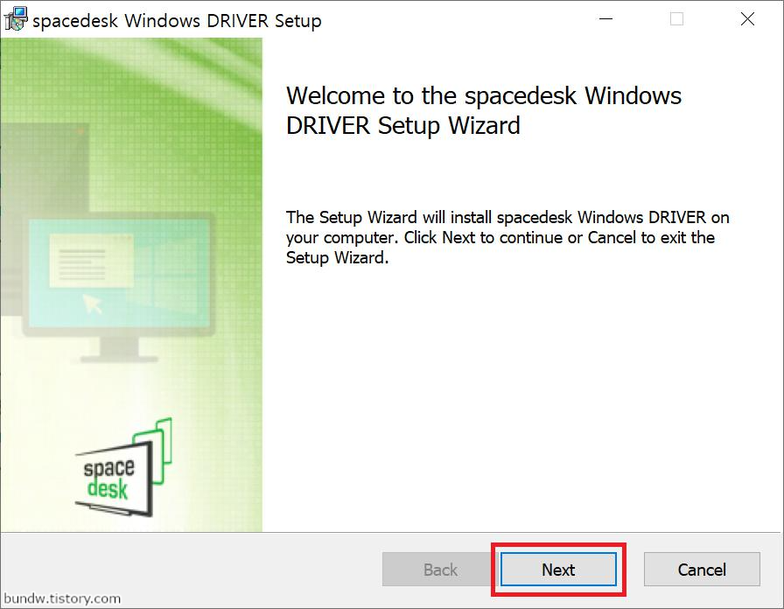The width and height of the screenshot is (784, 609).
Task: Minimize the spacedesk Setup window
Action: 606,19
